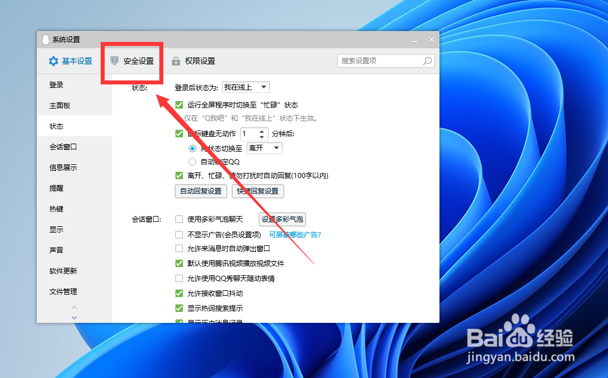The image size is (608, 378).
Task: Select the 自动锁定QQ radio button
Action: [x=192, y=161]
